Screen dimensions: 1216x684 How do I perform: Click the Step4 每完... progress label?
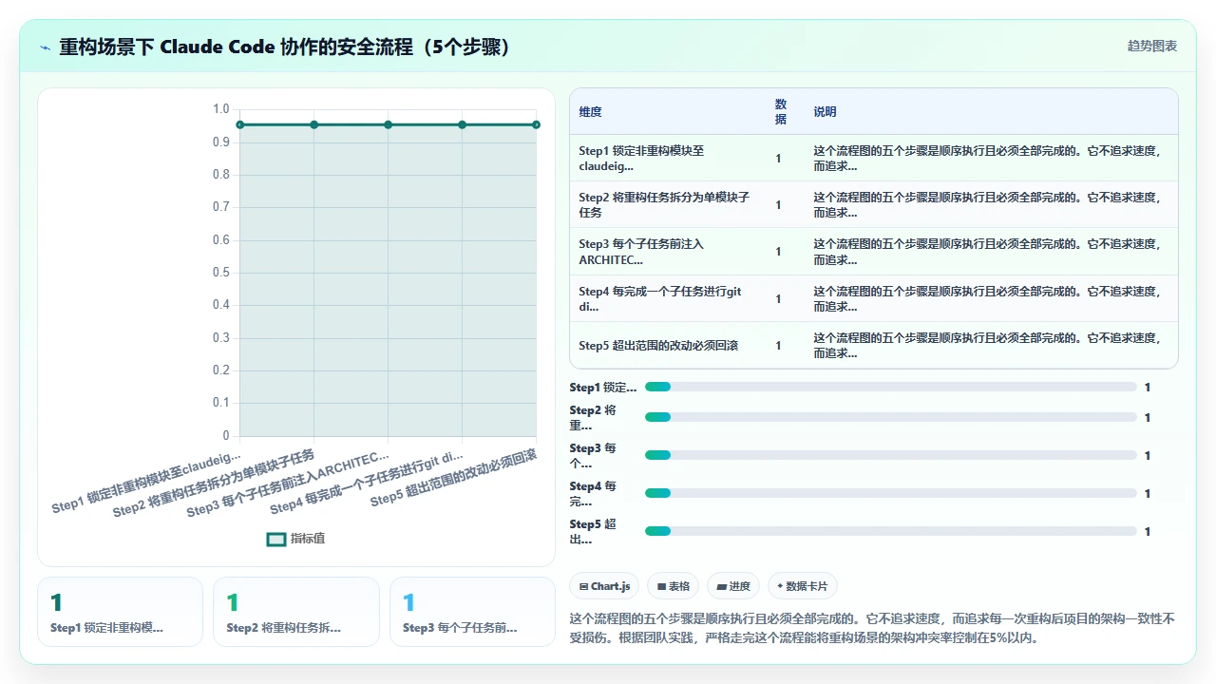(596, 493)
